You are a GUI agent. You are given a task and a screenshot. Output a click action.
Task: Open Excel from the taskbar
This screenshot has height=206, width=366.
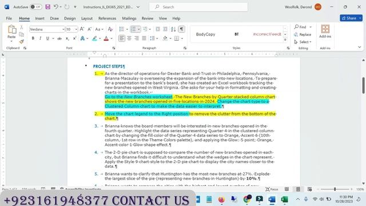point(284,199)
